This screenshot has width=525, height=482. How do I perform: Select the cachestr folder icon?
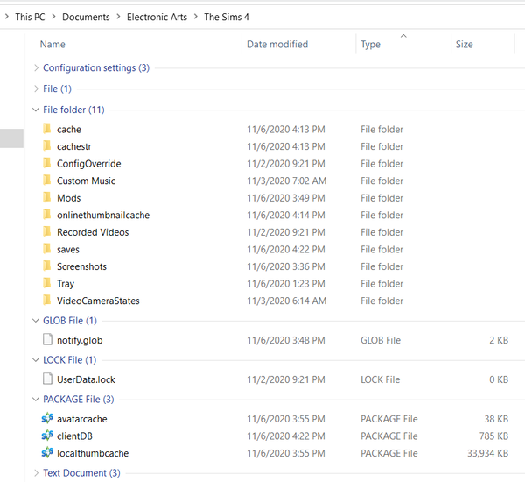pos(47,146)
